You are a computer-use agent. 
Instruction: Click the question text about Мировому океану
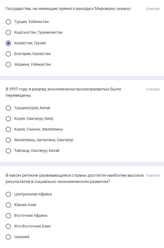pos(68,9)
